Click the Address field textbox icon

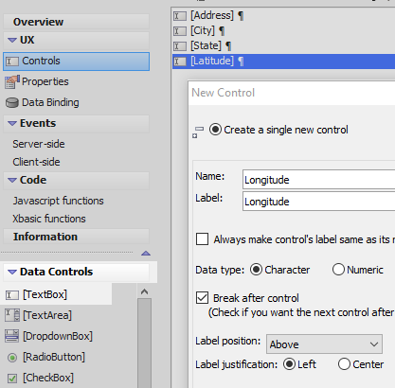pyautogui.click(x=180, y=16)
